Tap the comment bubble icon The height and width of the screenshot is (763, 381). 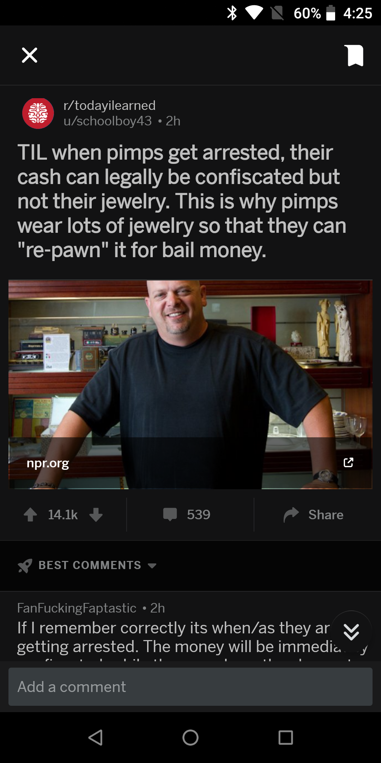click(170, 515)
